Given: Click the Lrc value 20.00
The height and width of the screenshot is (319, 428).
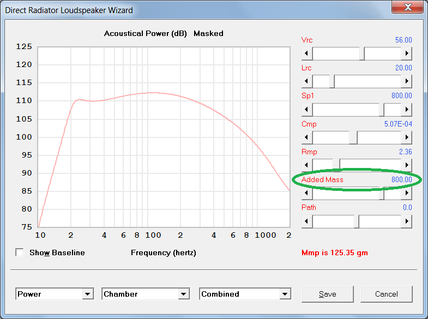Looking at the screenshot, I should [x=403, y=68].
